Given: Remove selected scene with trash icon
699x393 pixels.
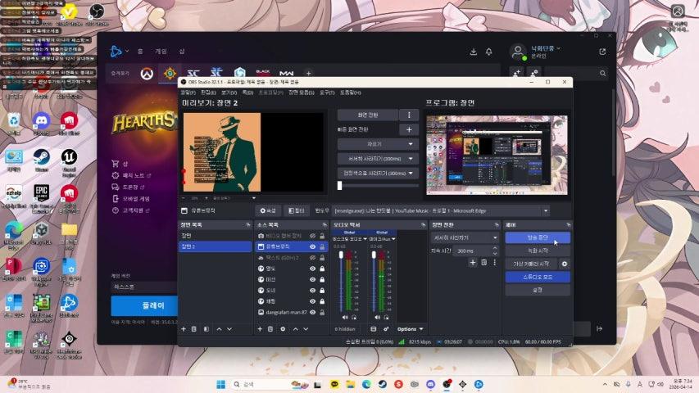Looking at the screenshot, I should coord(194,328).
